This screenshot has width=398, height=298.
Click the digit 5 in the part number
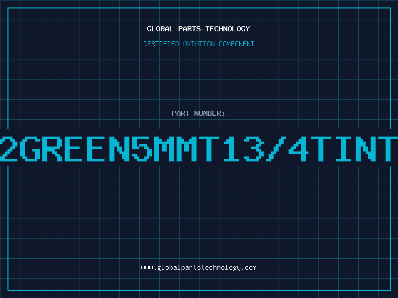[x=142, y=149]
